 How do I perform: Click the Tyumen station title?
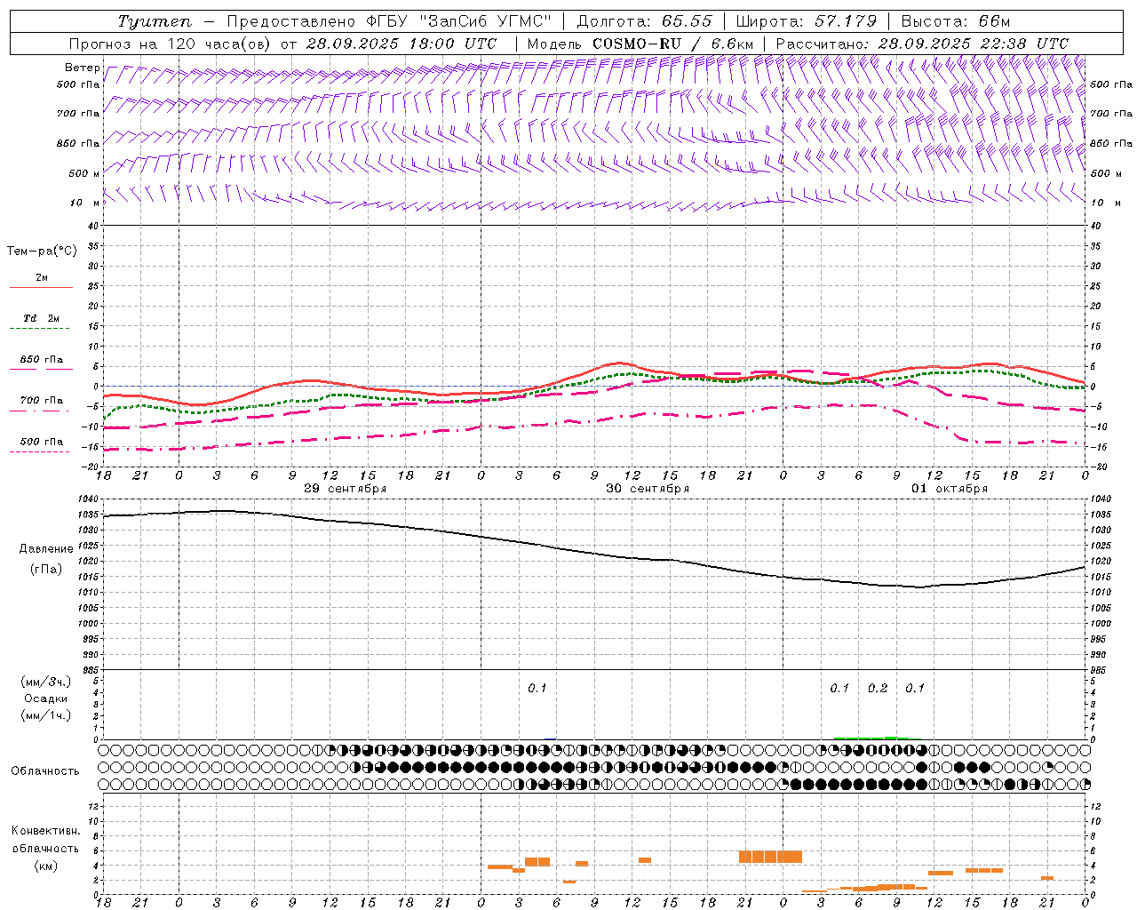154,21
